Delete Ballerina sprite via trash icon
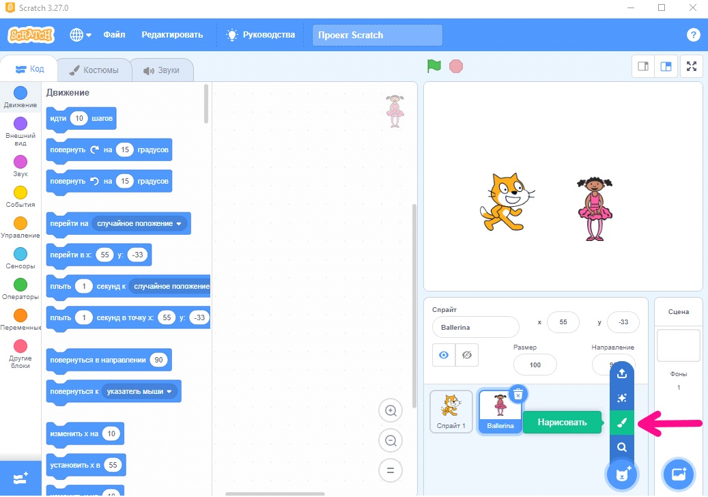708x497 pixels. (x=518, y=395)
